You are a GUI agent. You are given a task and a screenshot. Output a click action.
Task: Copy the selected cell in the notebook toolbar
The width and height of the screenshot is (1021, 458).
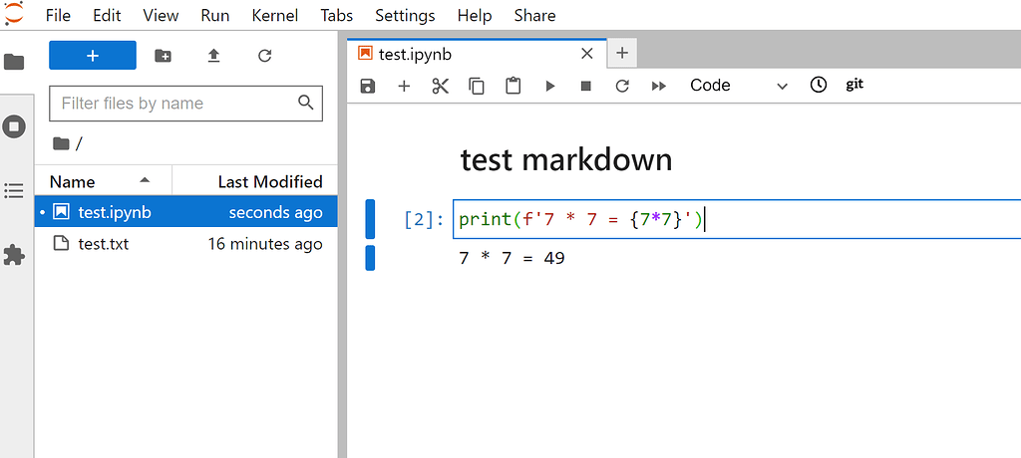point(477,86)
